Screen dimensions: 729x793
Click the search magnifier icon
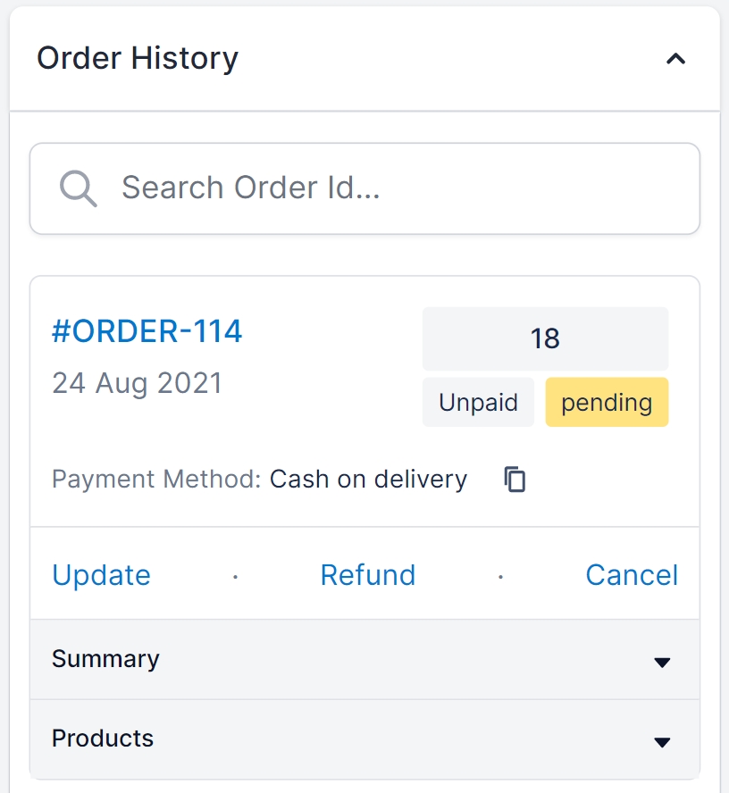[78, 188]
